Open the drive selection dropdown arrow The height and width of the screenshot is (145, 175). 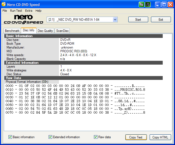[x=115, y=20]
